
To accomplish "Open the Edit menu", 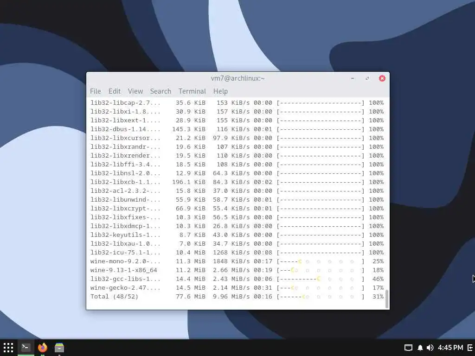I will (115, 91).
